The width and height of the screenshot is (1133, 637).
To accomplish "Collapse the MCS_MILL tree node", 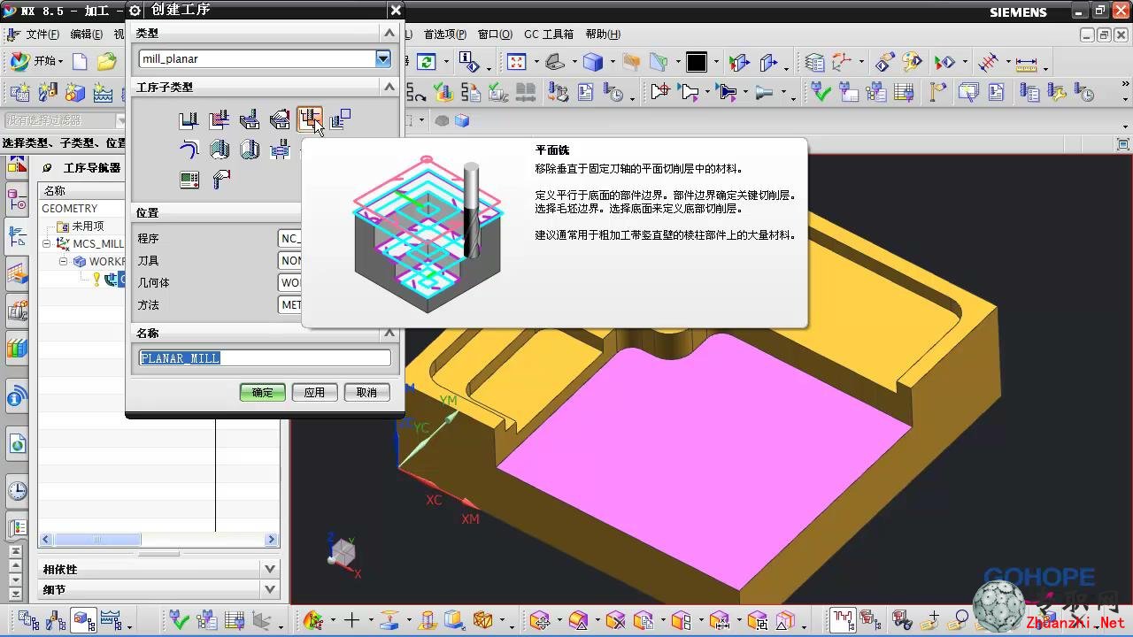I will point(47,243).
